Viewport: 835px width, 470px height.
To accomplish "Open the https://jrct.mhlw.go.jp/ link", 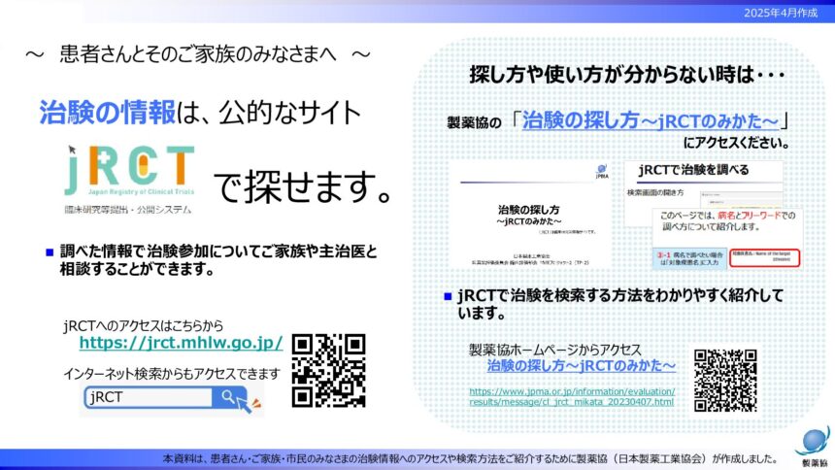I will tap(181, 343).
